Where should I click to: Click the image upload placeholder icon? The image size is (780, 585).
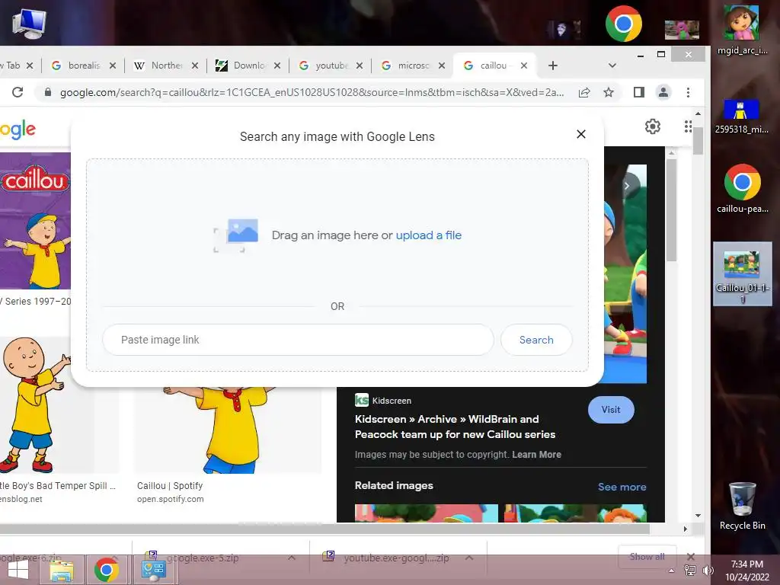[236, 235]
